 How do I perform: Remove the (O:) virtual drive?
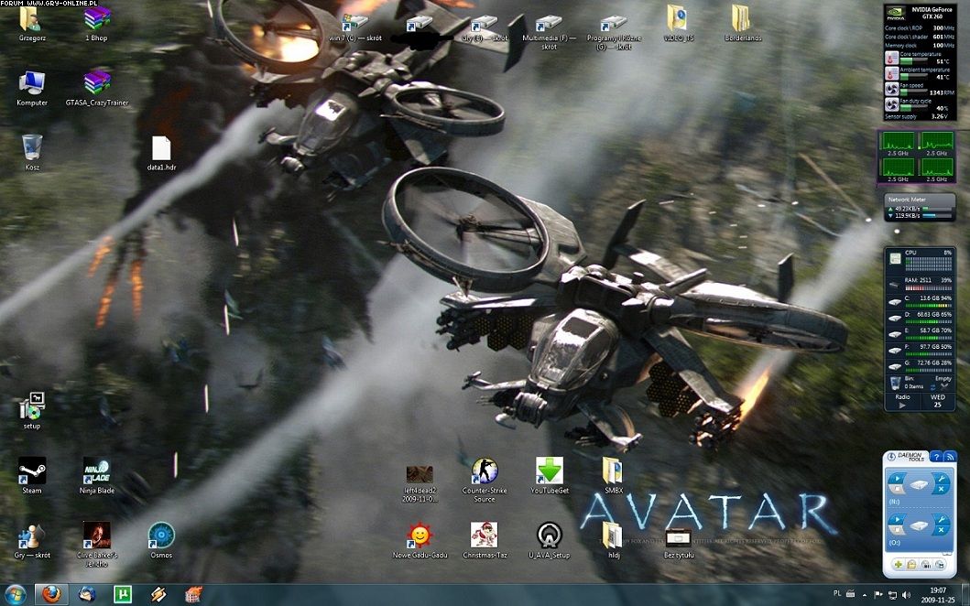[942, 530]
